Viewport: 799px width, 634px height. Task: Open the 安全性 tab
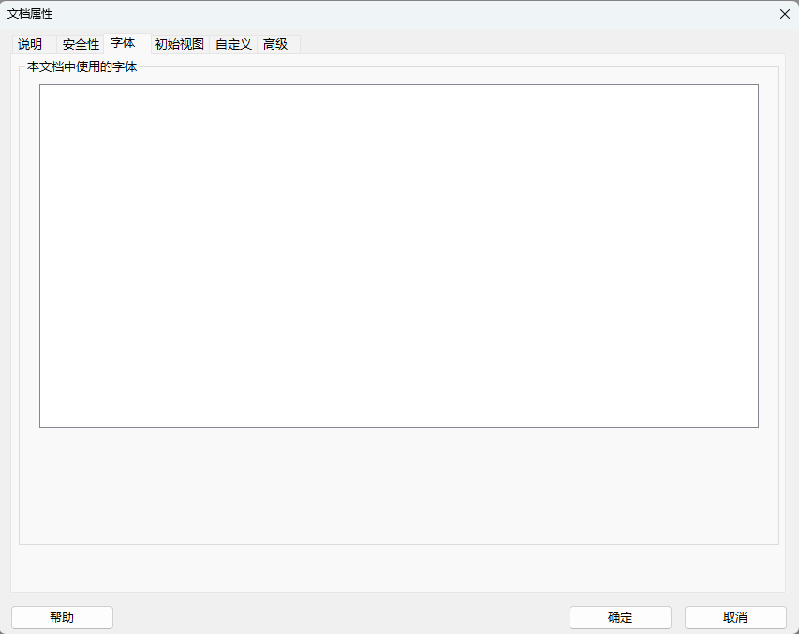click(81, 44)
